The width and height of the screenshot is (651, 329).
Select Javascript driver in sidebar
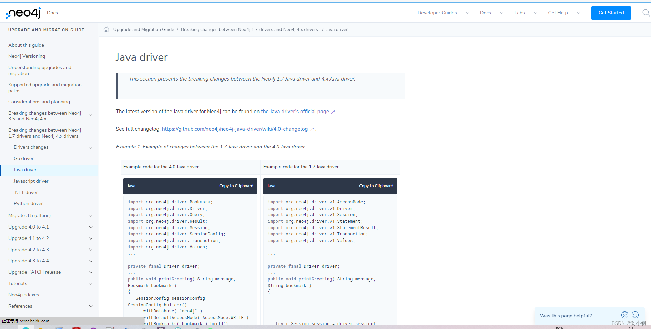pos(31,181)
